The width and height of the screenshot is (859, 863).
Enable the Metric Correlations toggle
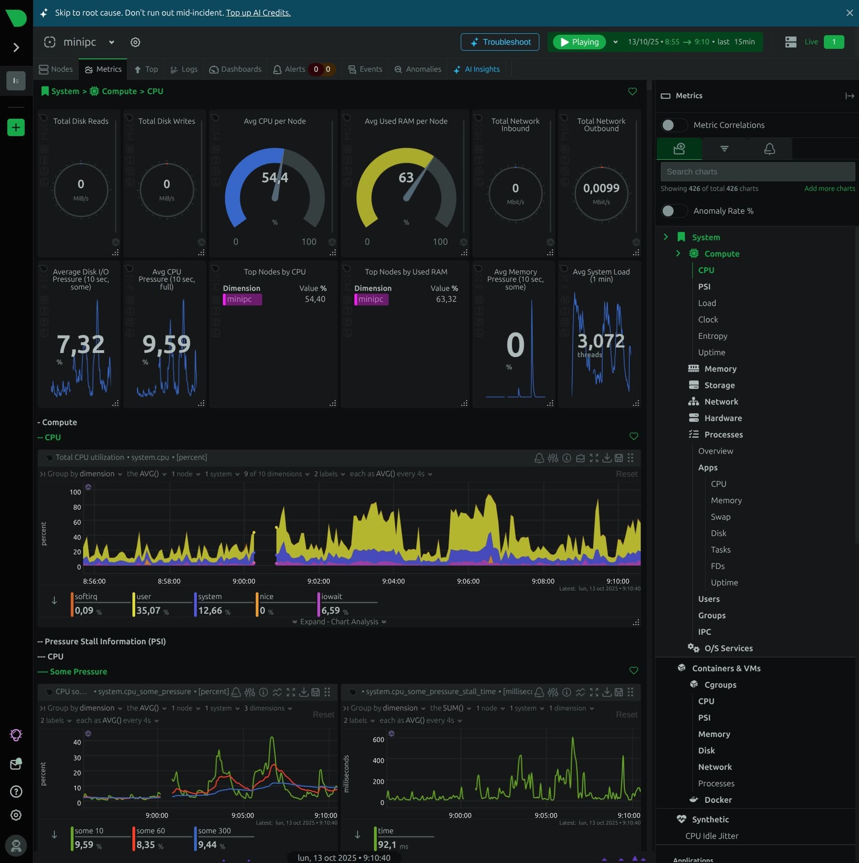click(674, 125)
